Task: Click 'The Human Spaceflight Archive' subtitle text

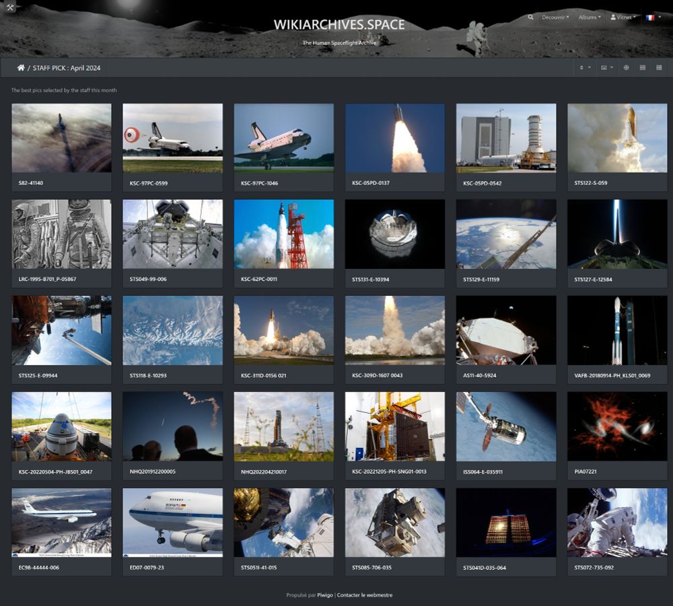Action: click(x=339, y=43)
